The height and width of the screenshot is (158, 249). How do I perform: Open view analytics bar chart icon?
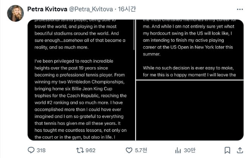pos(177,150)
